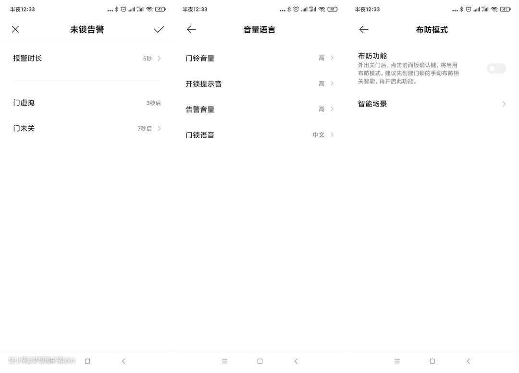This screenshot has width=519, height=373.
Task: Enable the 布防功能 switch
Action: coord(496,69)
